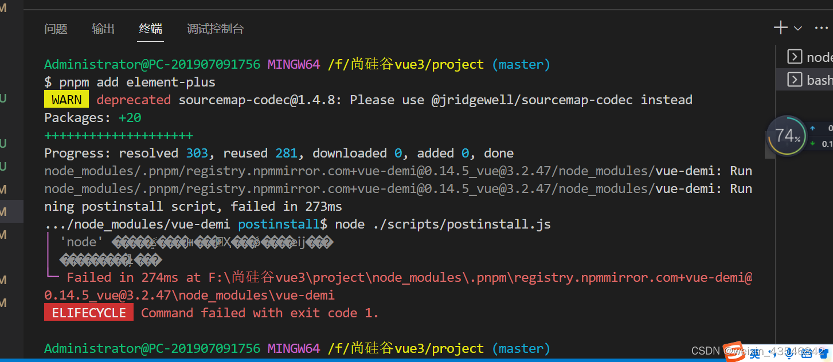Click the terminal scrollbar thumb

pyautogui.click(x=771, y=144)
